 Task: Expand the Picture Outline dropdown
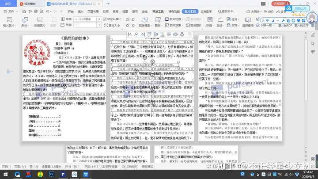pos(174,19)
